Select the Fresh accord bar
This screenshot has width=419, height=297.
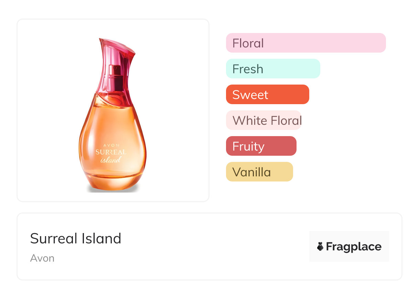(x=273, y=69)
